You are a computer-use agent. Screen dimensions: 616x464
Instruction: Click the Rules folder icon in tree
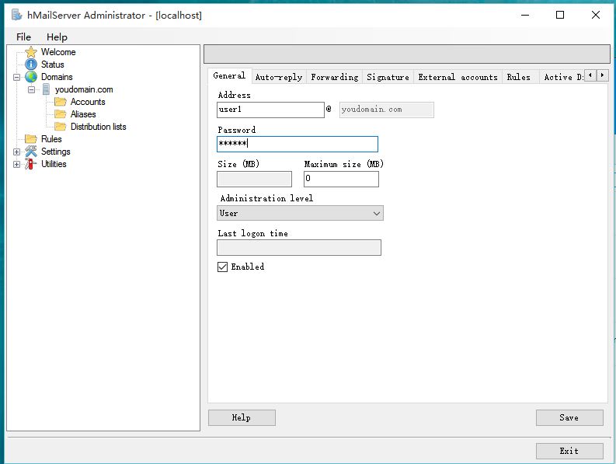(30, 139)
